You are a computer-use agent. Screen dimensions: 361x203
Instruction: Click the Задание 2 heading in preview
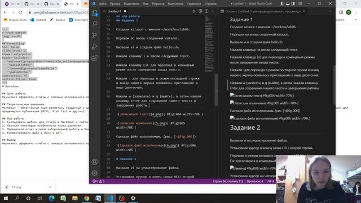(x=245, y=127)
